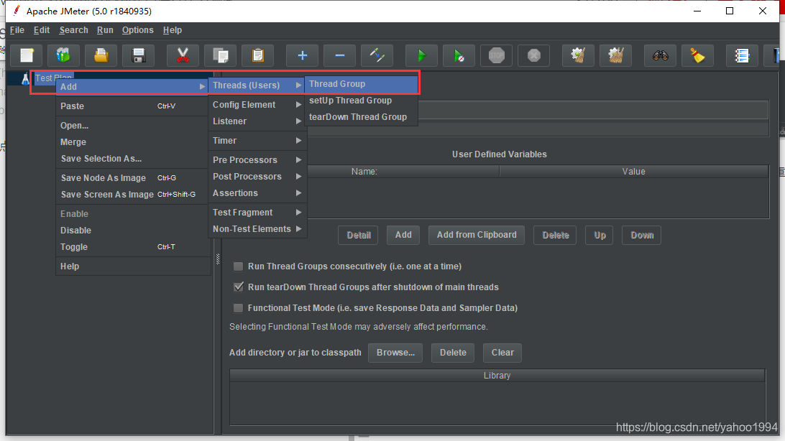Enable Functional Test Mode checkbox

click(239, 308)
